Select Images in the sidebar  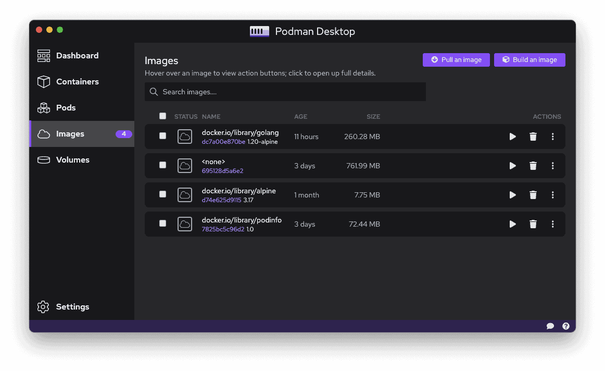[82, 133]
